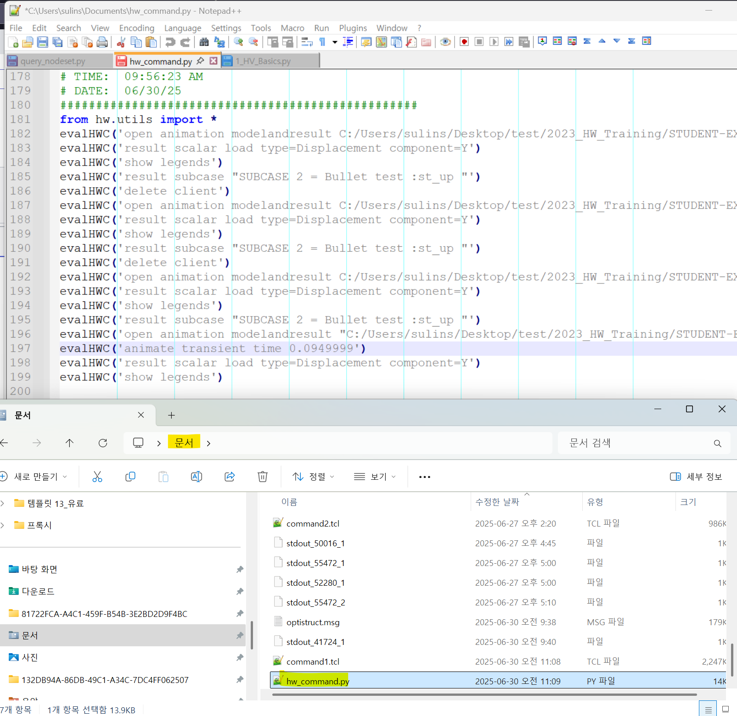Select 다운로드 in navigation pane
This screenshot has width=737, height=716.
38,591
